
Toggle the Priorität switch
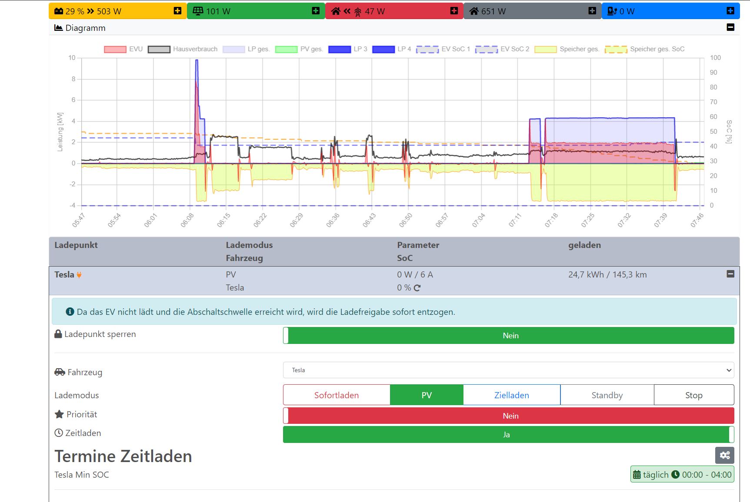[508, 416]
